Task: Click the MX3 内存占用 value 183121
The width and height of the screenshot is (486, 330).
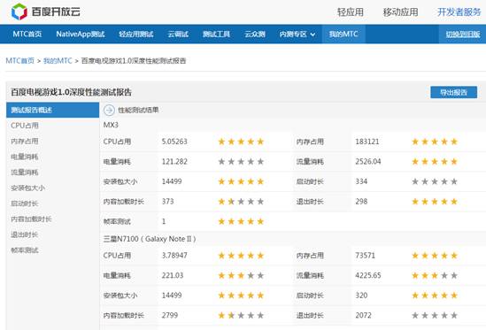Action: [367, 142]
